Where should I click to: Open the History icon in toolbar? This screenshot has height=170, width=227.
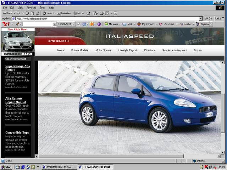(x=88, y=13)
